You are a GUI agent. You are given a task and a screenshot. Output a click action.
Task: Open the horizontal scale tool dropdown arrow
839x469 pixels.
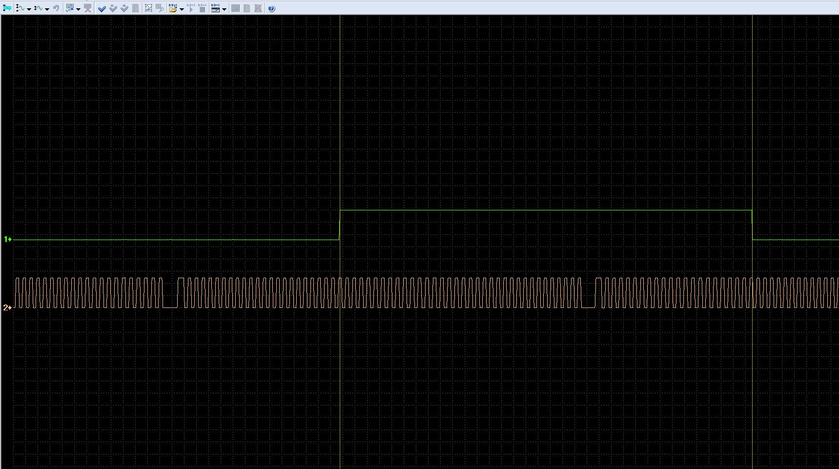point(47,9)
